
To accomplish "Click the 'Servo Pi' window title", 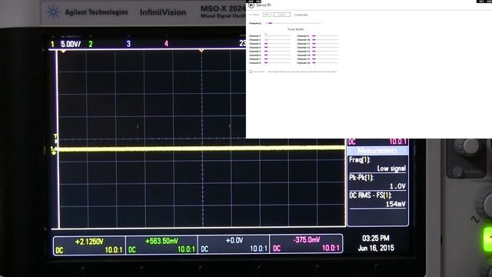I will point(264,5).
